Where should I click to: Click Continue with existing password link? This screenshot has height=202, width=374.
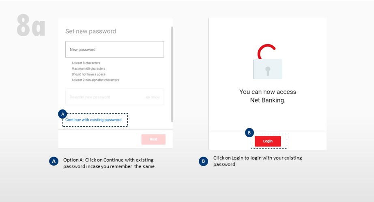click(93, 120)
